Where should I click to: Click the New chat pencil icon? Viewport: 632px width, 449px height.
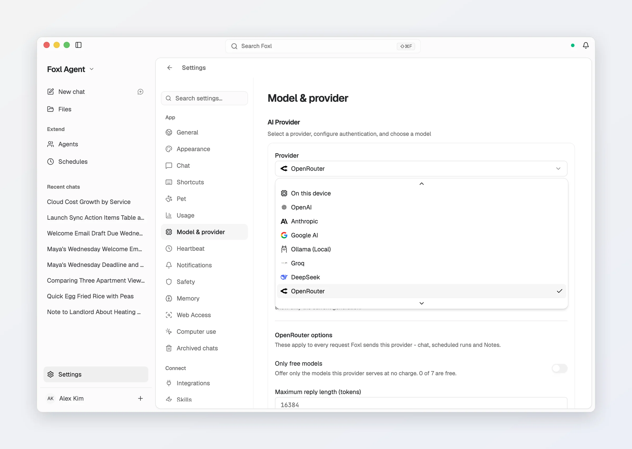click(51, 92)
